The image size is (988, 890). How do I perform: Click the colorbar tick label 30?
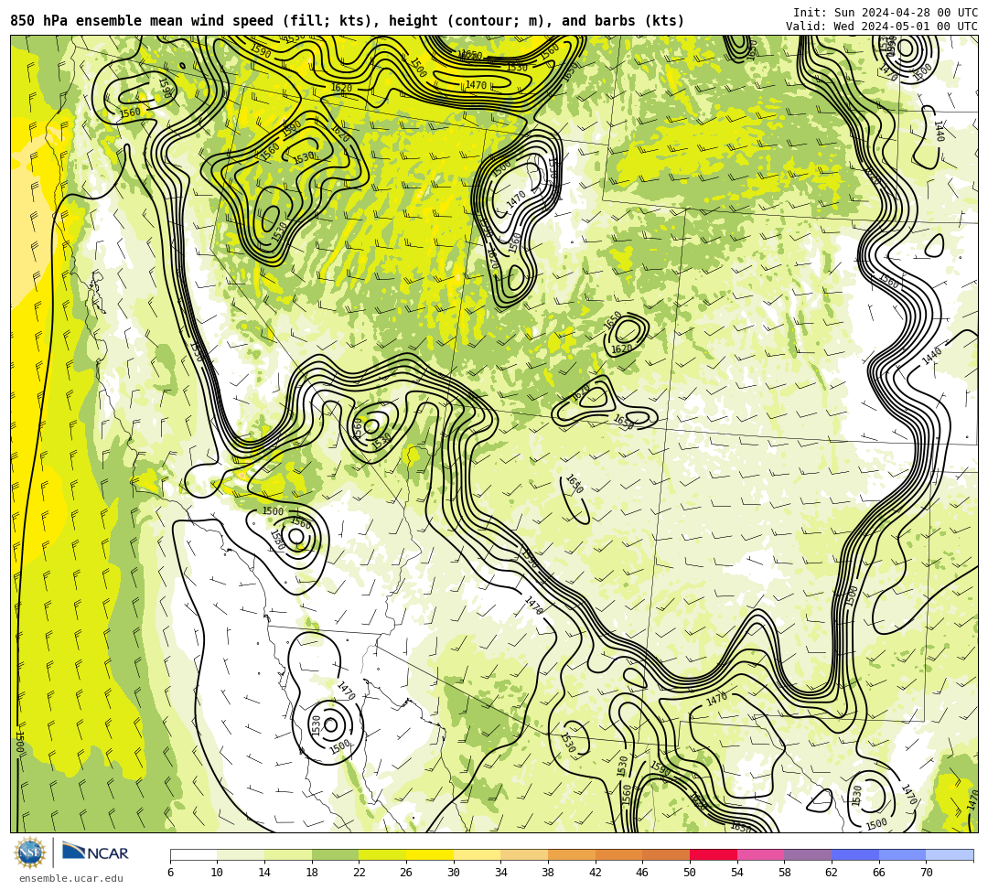[x=454, y=873]
